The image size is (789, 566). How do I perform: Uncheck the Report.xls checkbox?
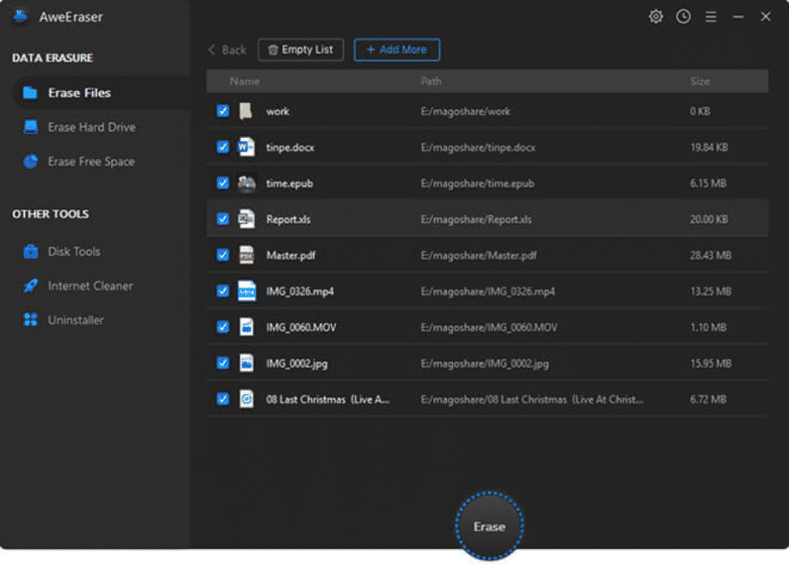tap(223, 219)
